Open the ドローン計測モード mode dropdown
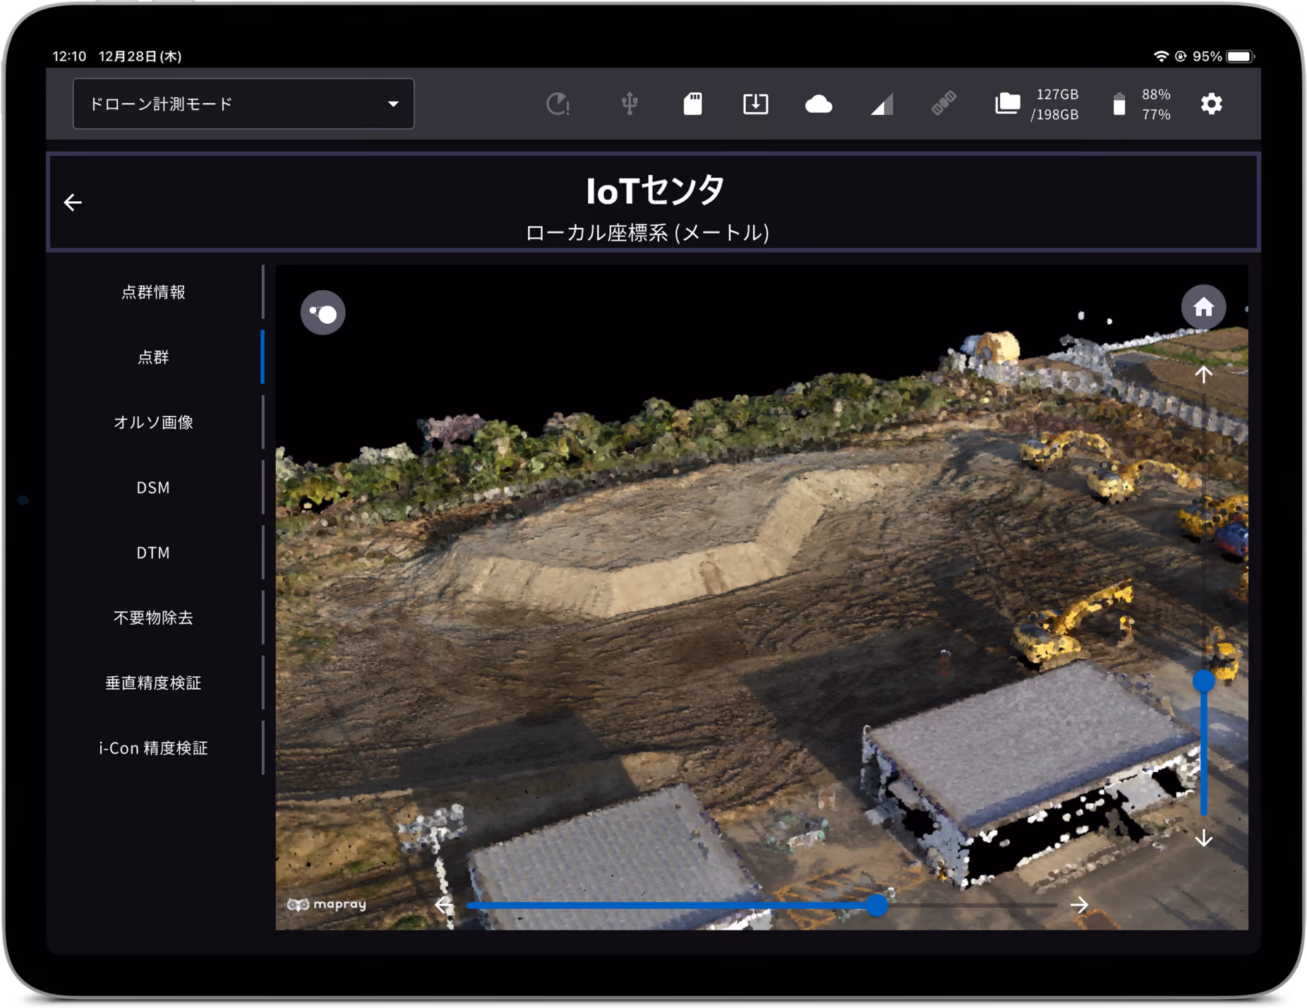The width and height of the screenshot is (1307, 1008). tap(243, 104)
